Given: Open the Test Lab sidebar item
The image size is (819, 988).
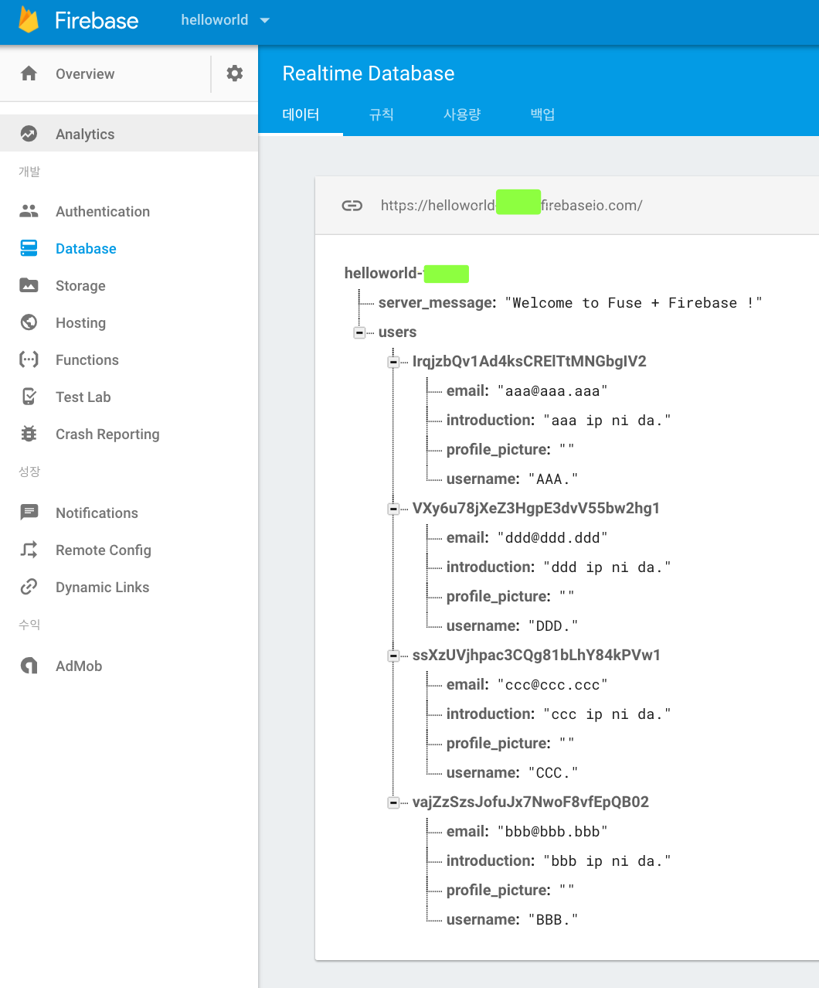Looking at the screenshot, I should click(x=83, y=397).
